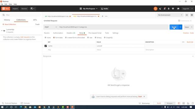Screen dimensions: 195x109
Task: Open the Comments panel
Action: coord(185,21)
